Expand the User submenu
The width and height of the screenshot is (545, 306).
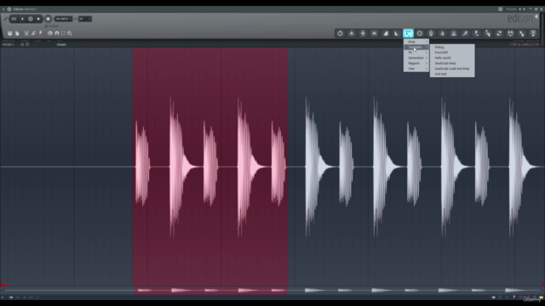point(416,68)
